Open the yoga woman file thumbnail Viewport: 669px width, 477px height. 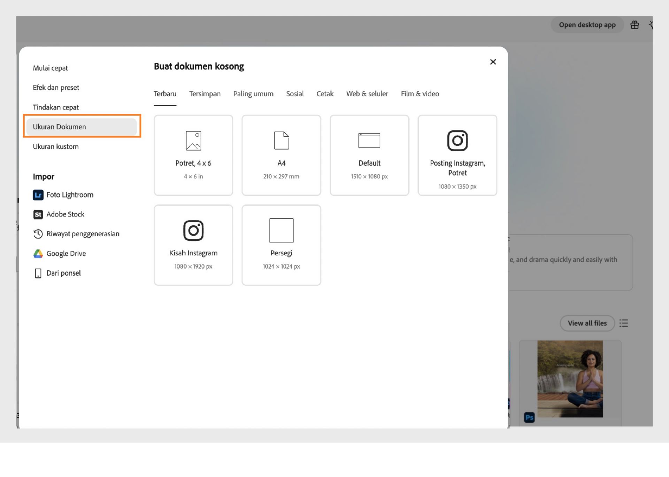click(x=570, y=379)
